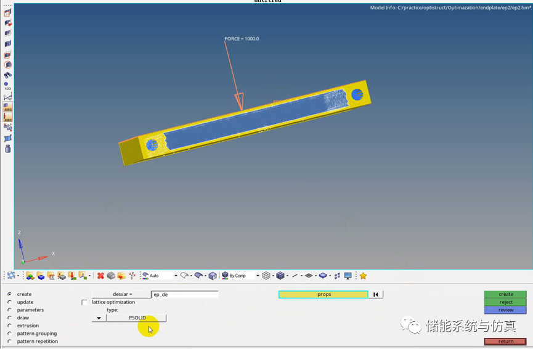Click the Model Info file path text

[x=450, y=7]
